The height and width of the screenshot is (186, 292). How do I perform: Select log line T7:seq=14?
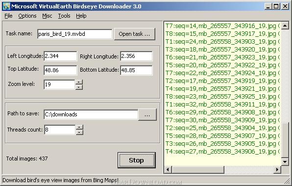tap(222, 26)
